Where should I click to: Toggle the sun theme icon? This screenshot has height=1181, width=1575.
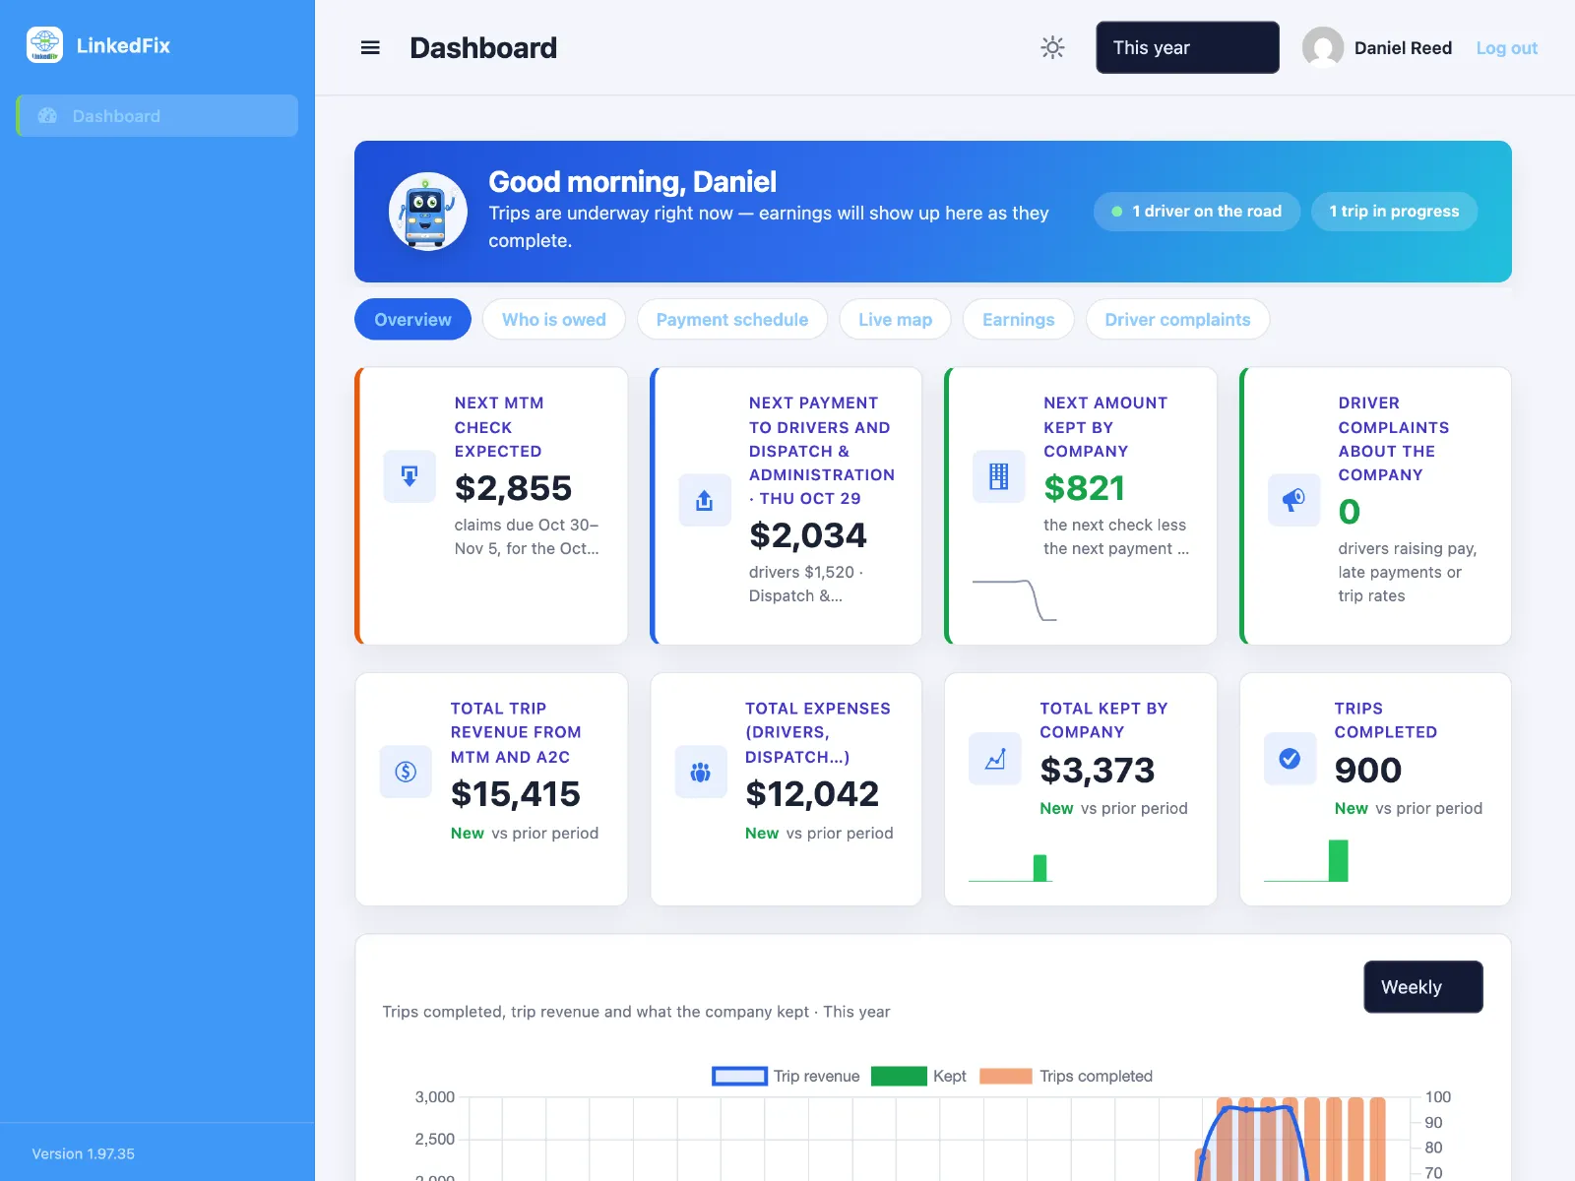(1052, 47)
